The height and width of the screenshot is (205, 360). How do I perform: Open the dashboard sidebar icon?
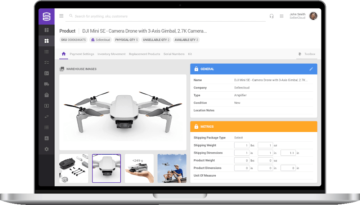(46, 30)
